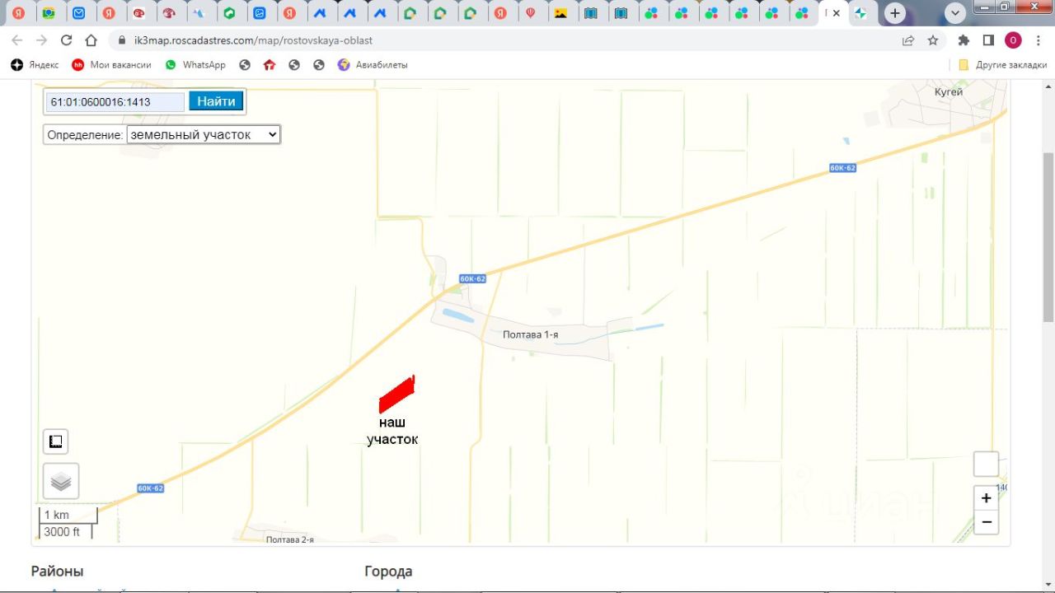This screenshot has width=1055, height=593.
Task: Zoom out on the map
Action: click(x=987, y=522)
